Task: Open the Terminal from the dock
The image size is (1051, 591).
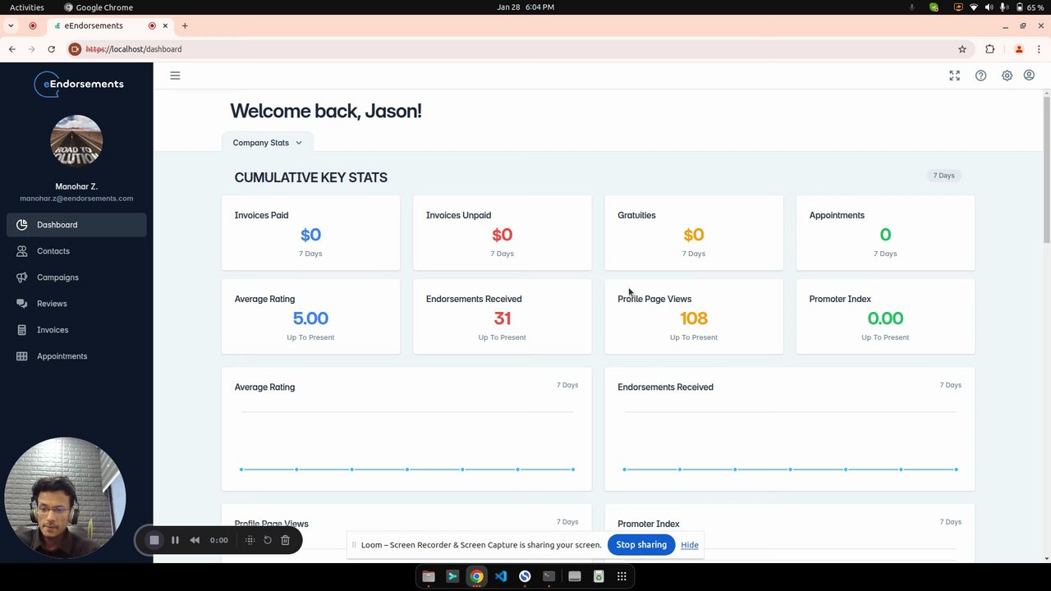Action: [549, 576]
